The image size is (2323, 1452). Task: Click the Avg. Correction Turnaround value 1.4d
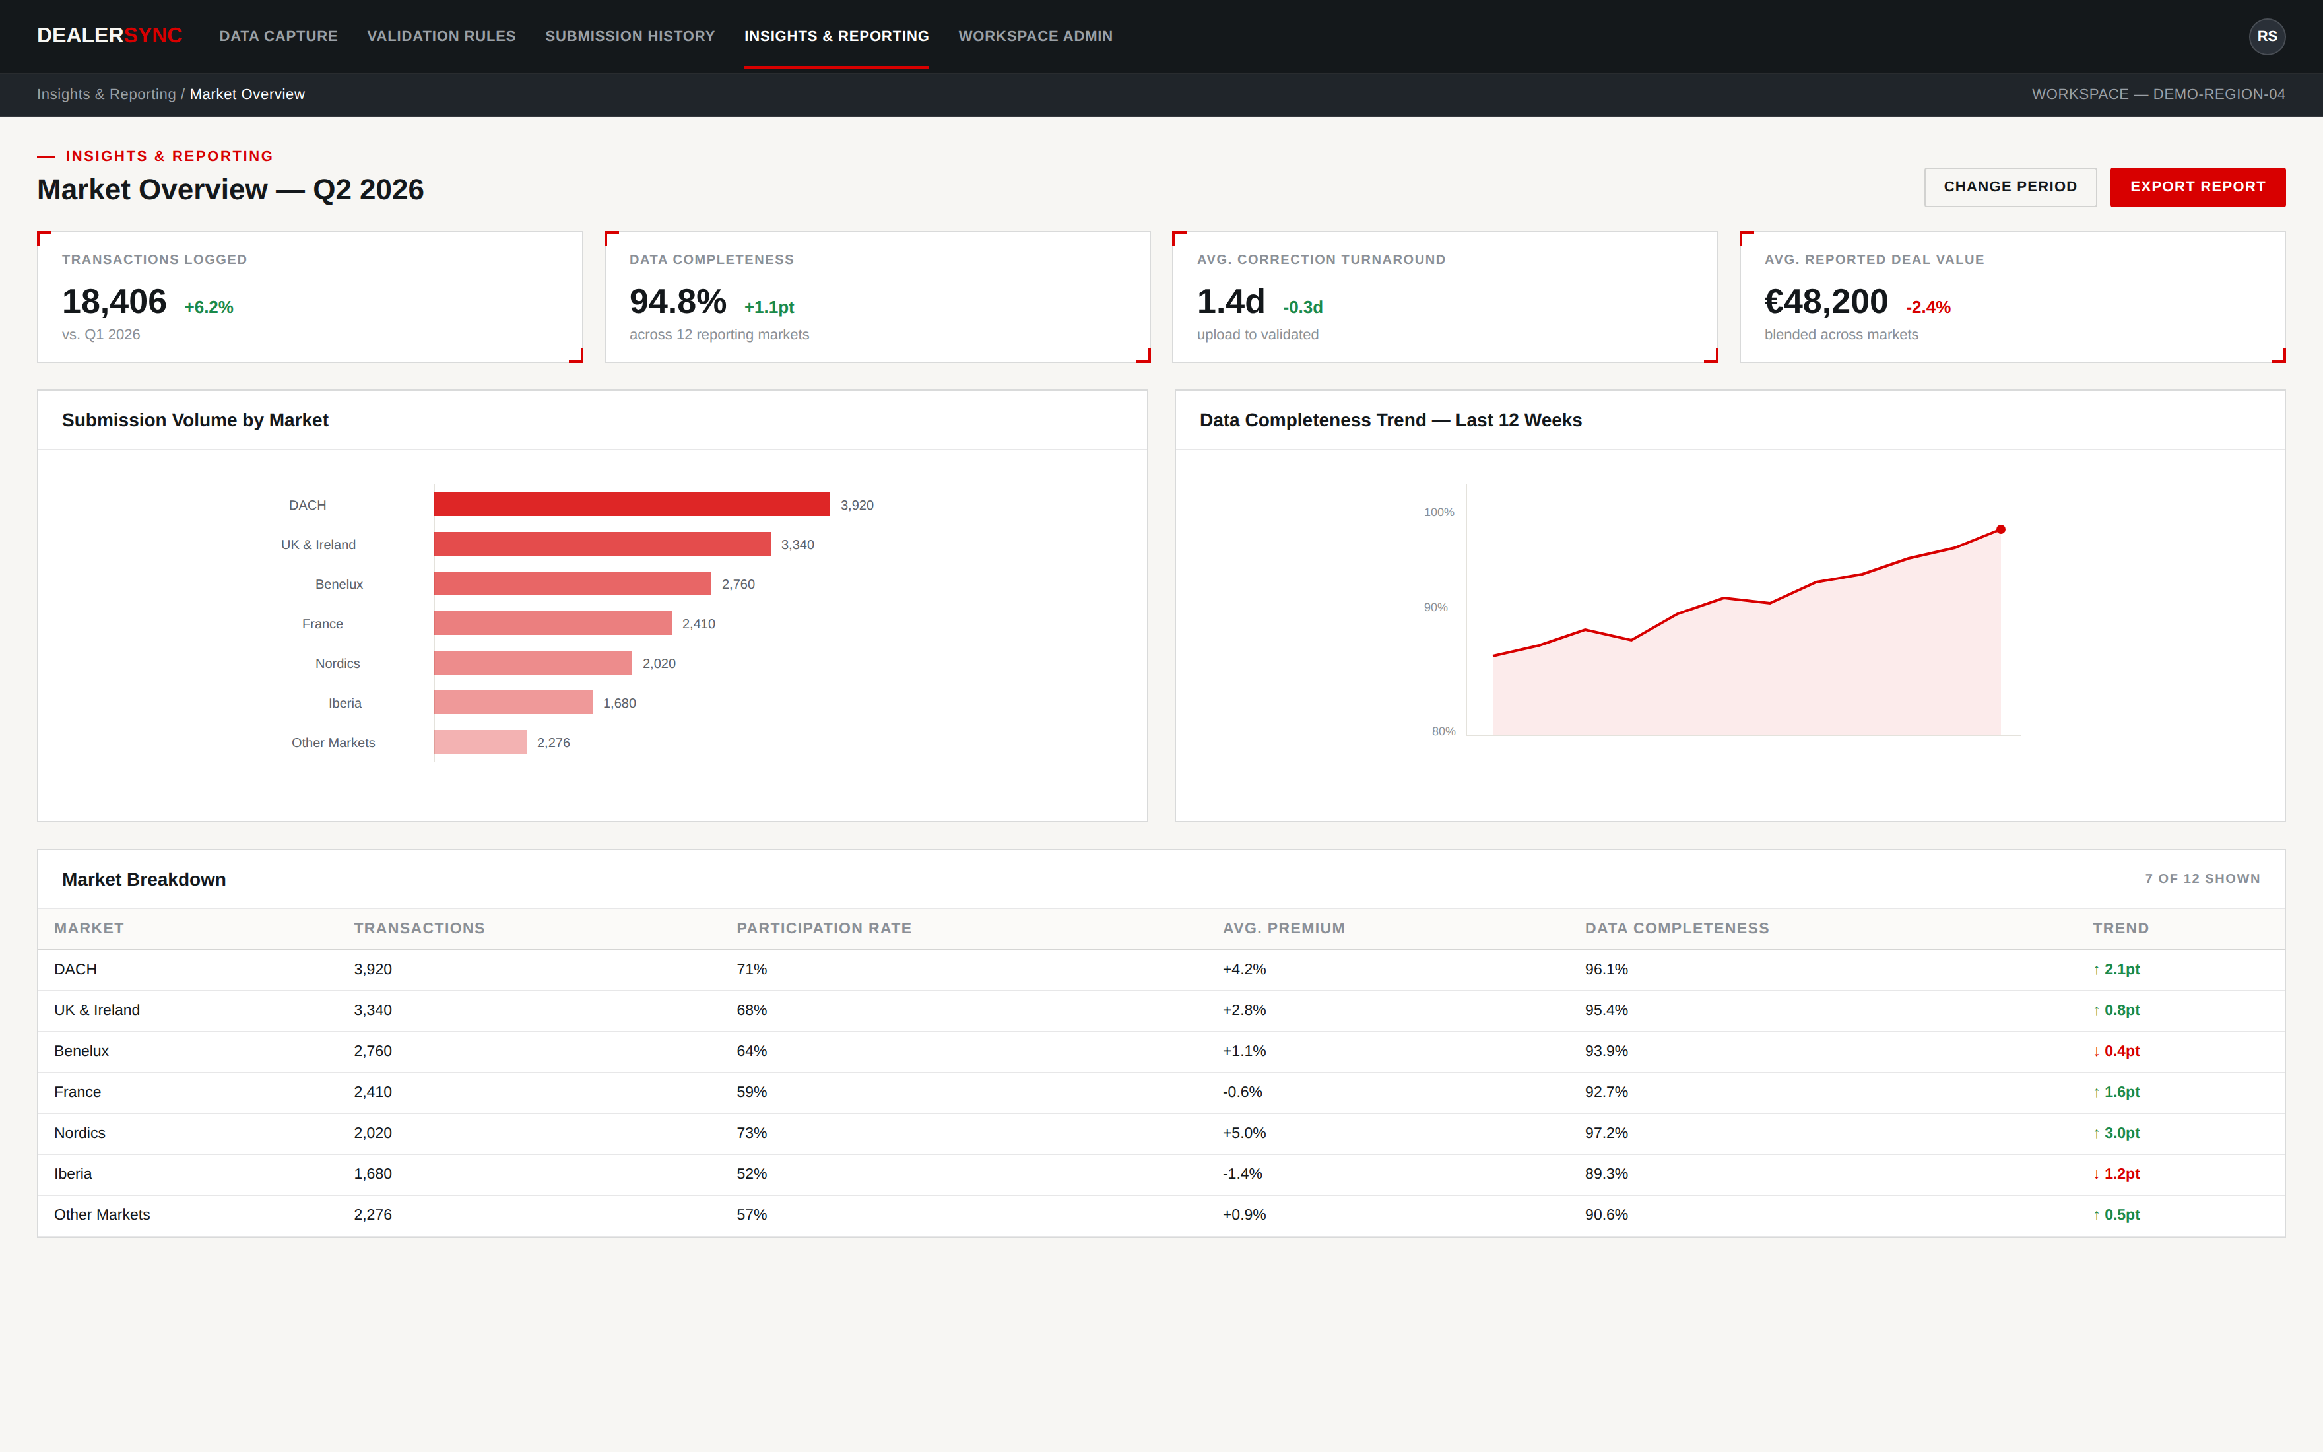pos(1231,302)
